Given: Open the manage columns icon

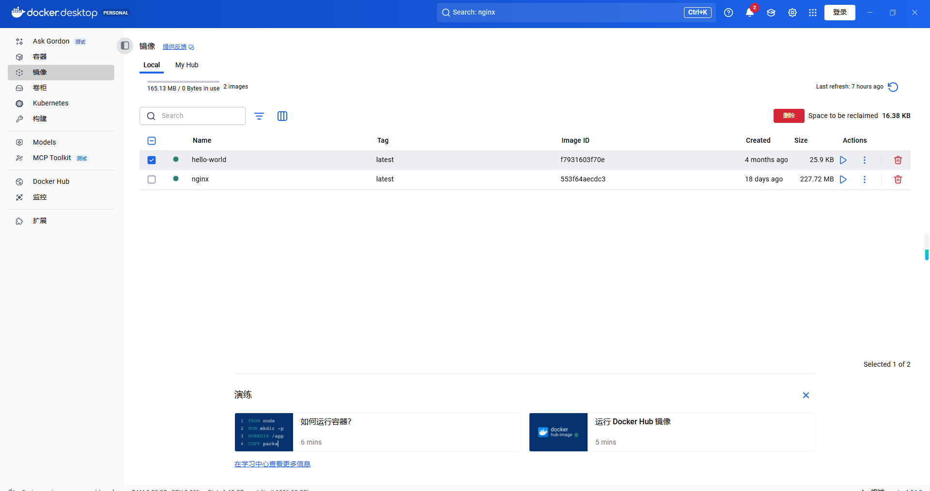Looking at the screenshot, I should coord(282,116).
